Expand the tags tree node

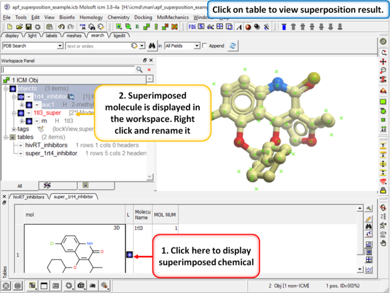coord(6,129)
